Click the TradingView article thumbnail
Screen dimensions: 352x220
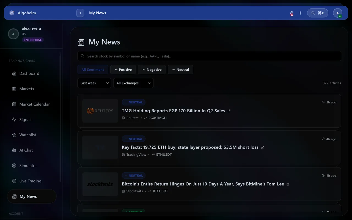click(x=100, y=147)
